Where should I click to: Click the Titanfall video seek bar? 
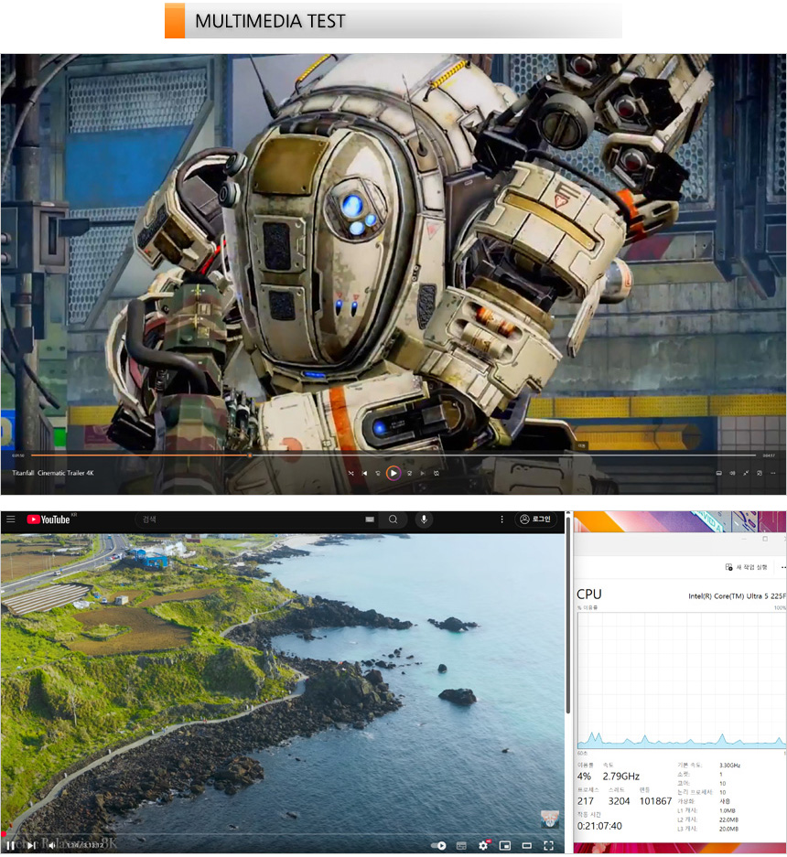point(393,455)
